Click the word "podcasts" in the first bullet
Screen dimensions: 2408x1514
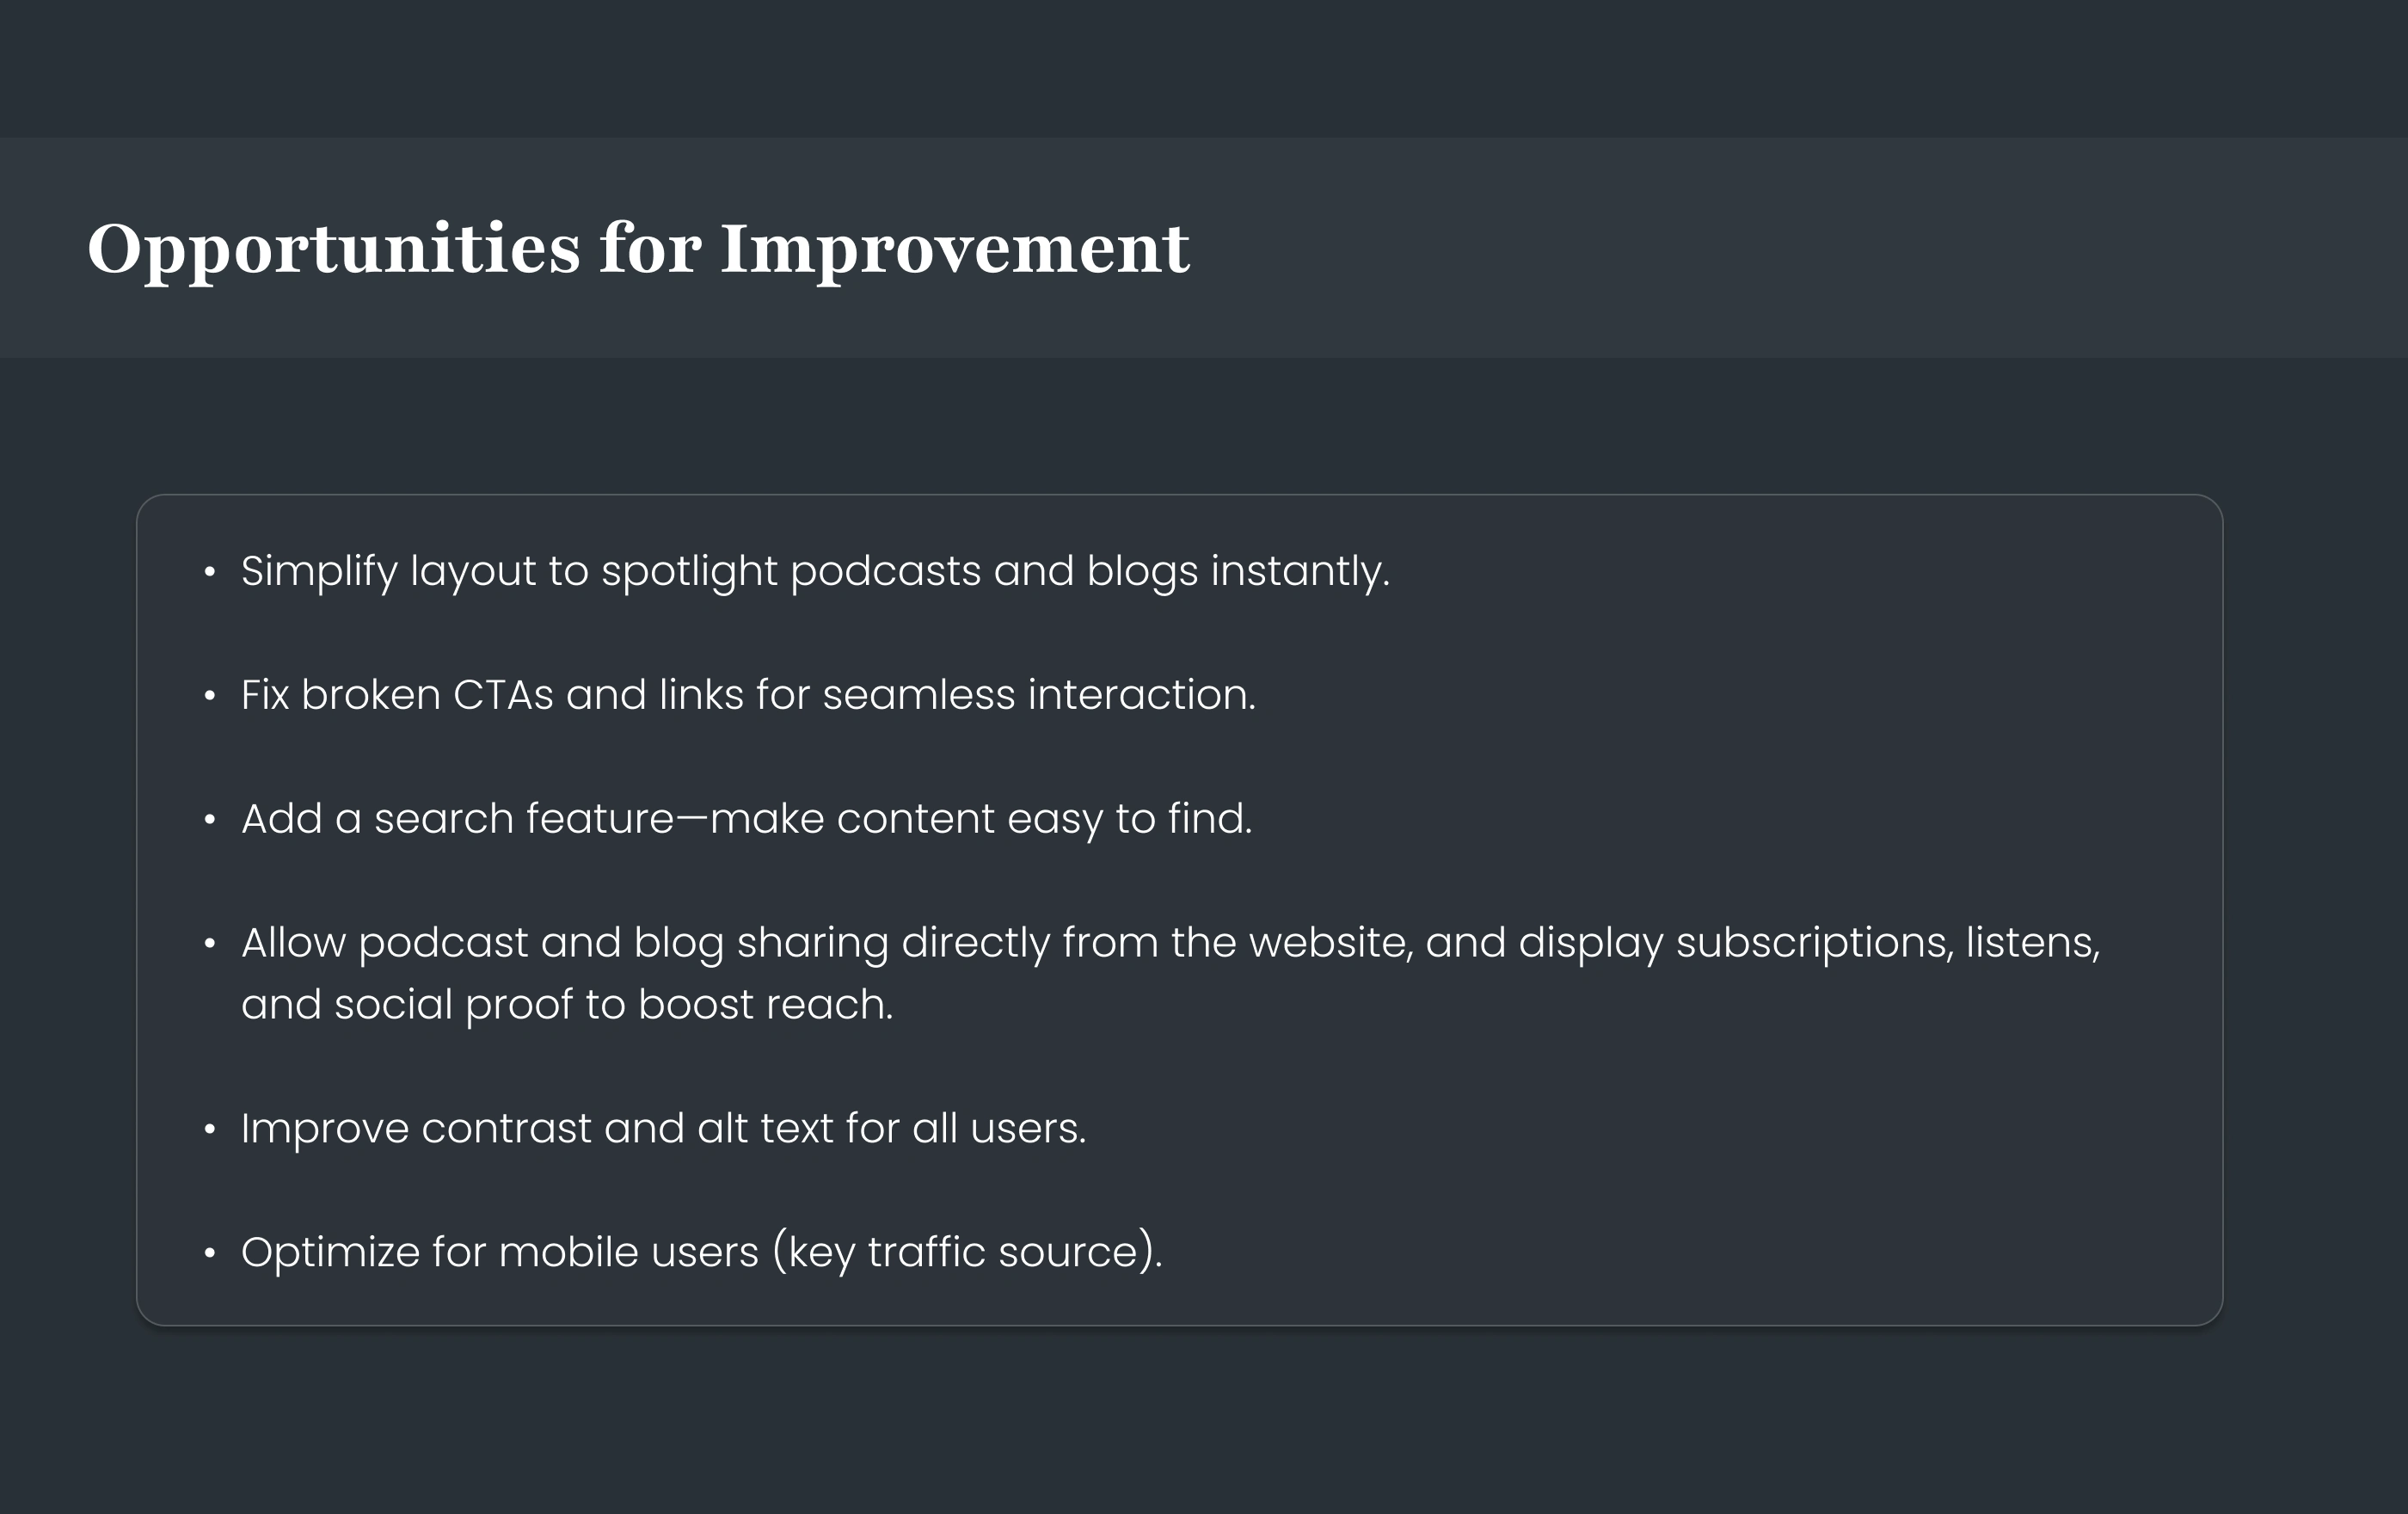click(885, 571)
